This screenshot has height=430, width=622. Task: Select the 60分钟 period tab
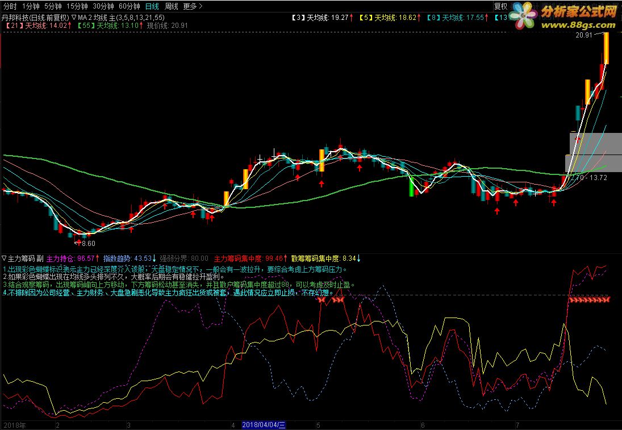(130, 6)
